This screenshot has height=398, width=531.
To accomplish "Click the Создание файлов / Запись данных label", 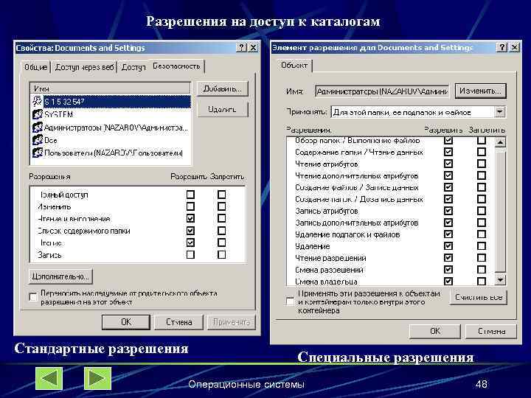I will coord(357,187).
